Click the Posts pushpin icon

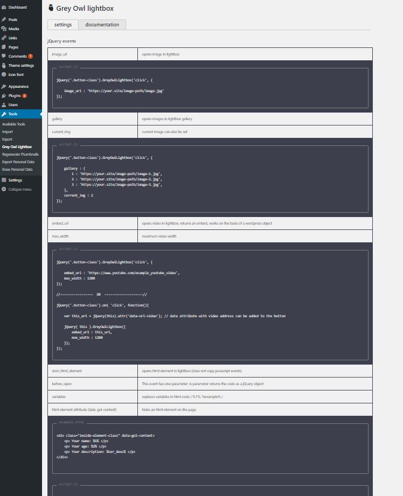4,19
